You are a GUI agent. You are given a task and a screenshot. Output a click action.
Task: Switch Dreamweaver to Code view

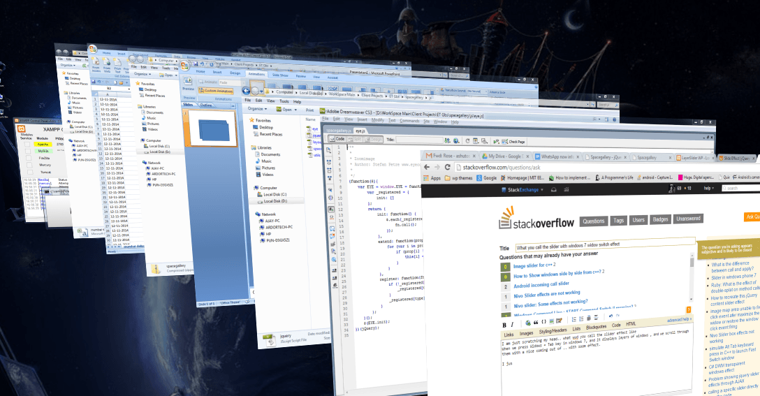pyautogui.click(x=337, y=138)
